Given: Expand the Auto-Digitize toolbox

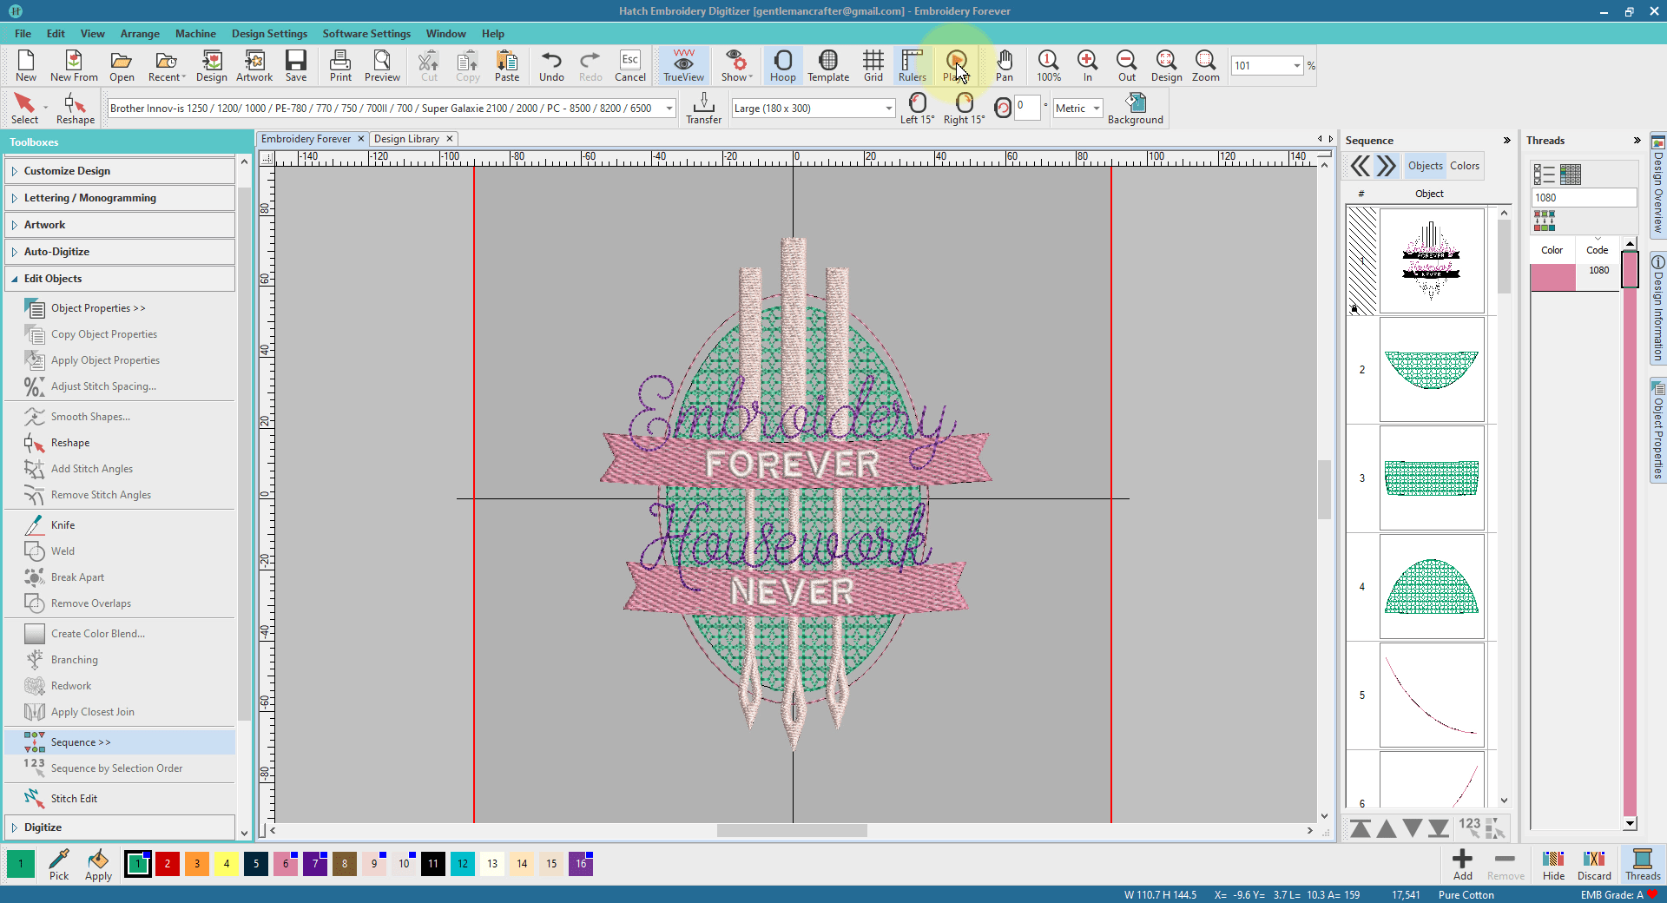Looking at the screenshot, I should [x=56, y=252].
